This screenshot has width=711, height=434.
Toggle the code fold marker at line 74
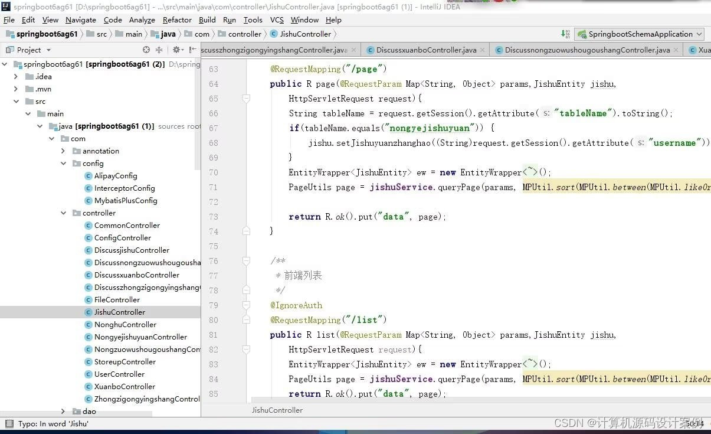tap(247, 231)
